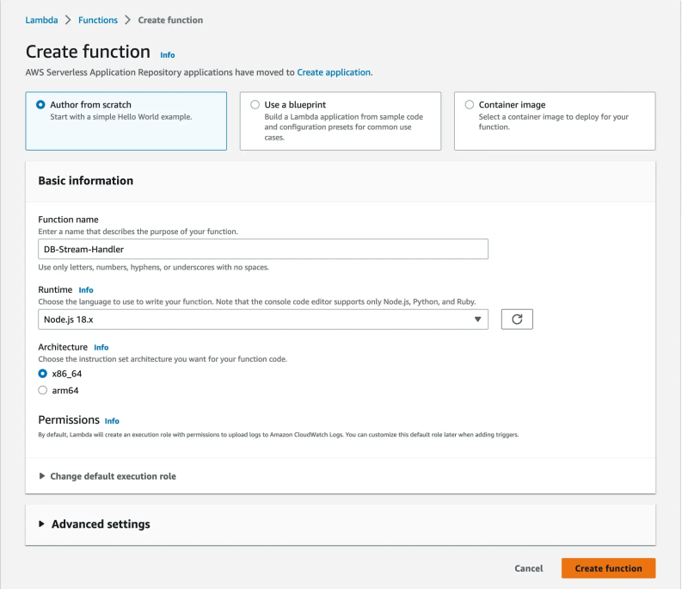Screen dimensions: 688x595
Task: Click the runtime refresh icon
Action: coord(515,319)
